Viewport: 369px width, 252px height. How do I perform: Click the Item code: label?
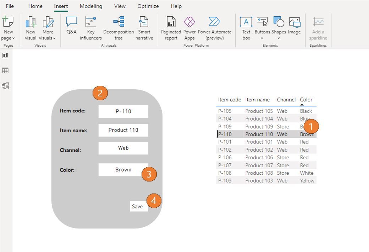pyautogui.click(x=72, y=111)
